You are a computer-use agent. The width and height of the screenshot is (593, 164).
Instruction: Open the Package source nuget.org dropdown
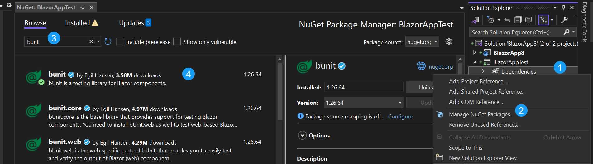422,42
